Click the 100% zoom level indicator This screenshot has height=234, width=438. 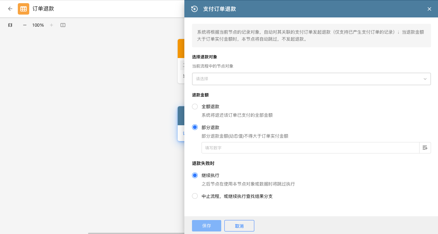pyautogui.click(x=38, y=25)
